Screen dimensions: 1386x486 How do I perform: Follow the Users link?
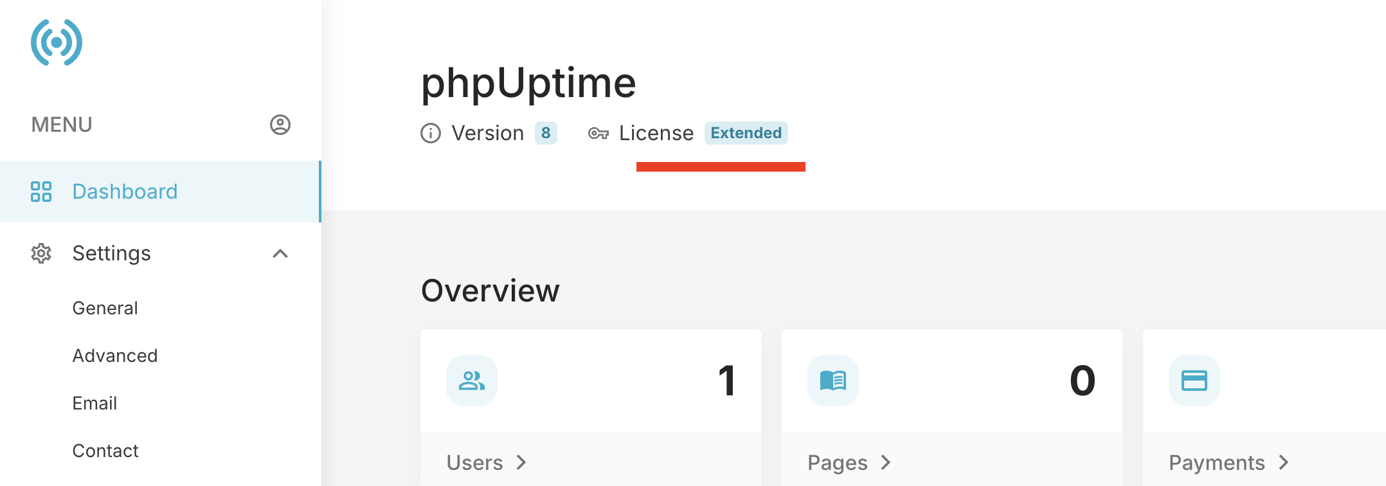coord(487,462)
